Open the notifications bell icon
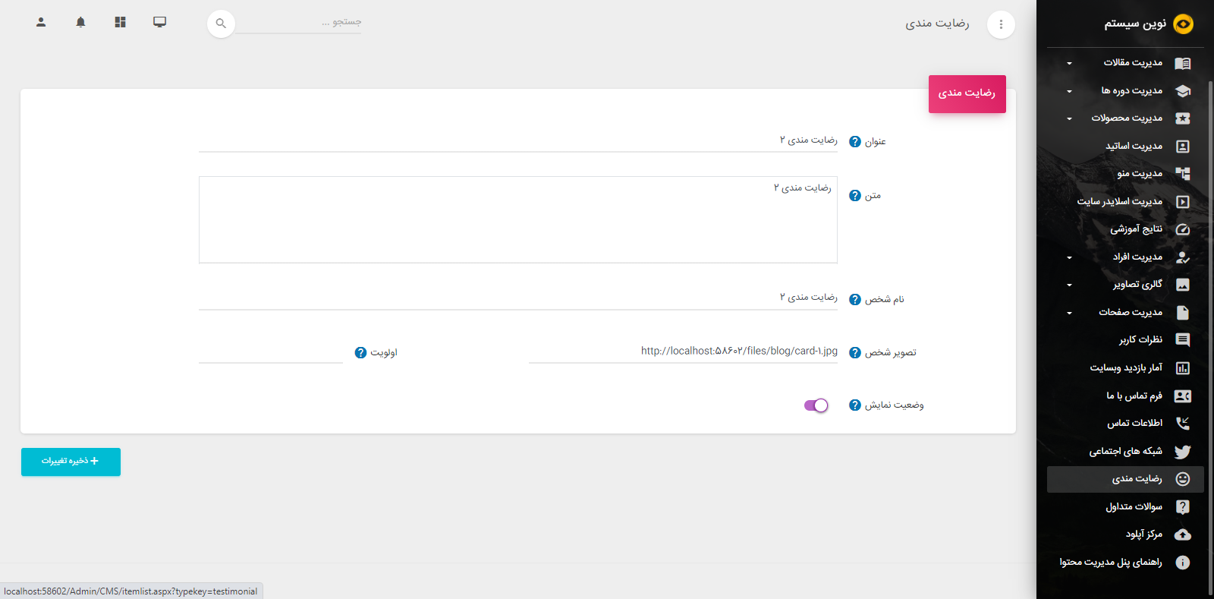1214x599 pixels. click(80, 22)
